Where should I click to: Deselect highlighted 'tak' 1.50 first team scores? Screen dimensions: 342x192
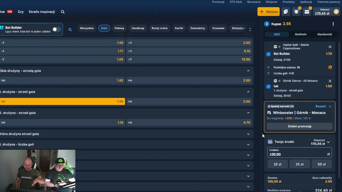pos(62,101)
